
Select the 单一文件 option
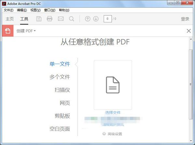point(60,64)
